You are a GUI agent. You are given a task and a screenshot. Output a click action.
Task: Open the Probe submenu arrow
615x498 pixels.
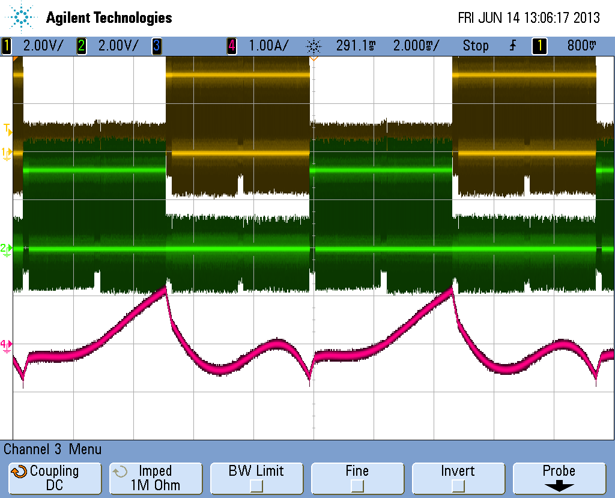(559, 487)
